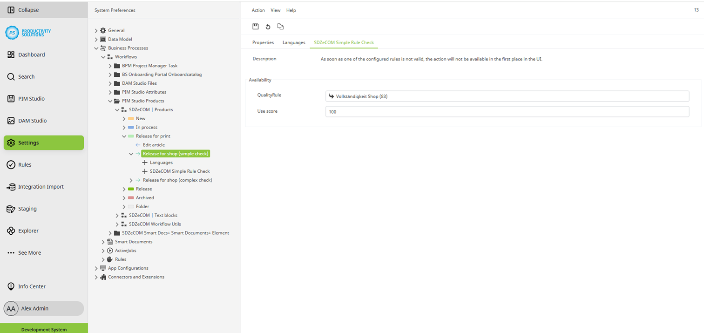704x333 pixels.
Task: Open the Alex Admin user profile
Action: pyautogui.click(x=35, y=308)
